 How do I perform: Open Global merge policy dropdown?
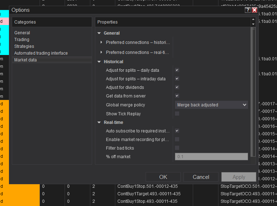pyautogui.click(x=211, y=105)
